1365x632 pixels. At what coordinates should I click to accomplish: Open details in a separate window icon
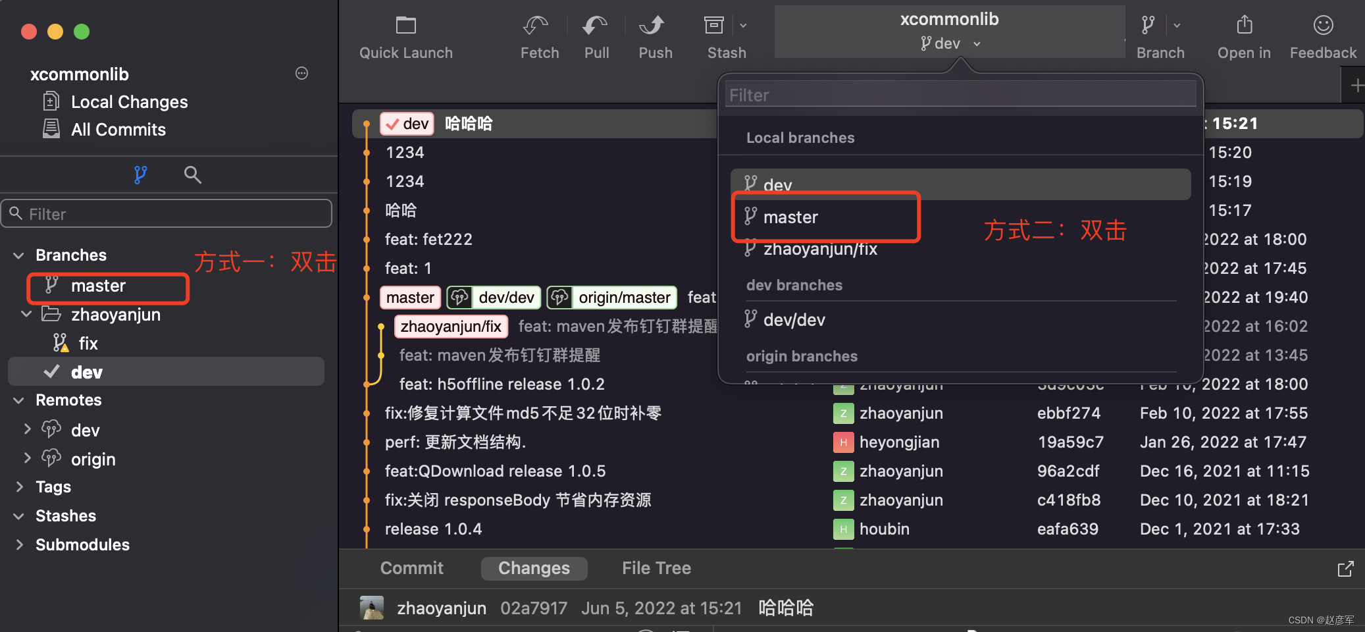pyautogui.click(x=1345, y=569)
